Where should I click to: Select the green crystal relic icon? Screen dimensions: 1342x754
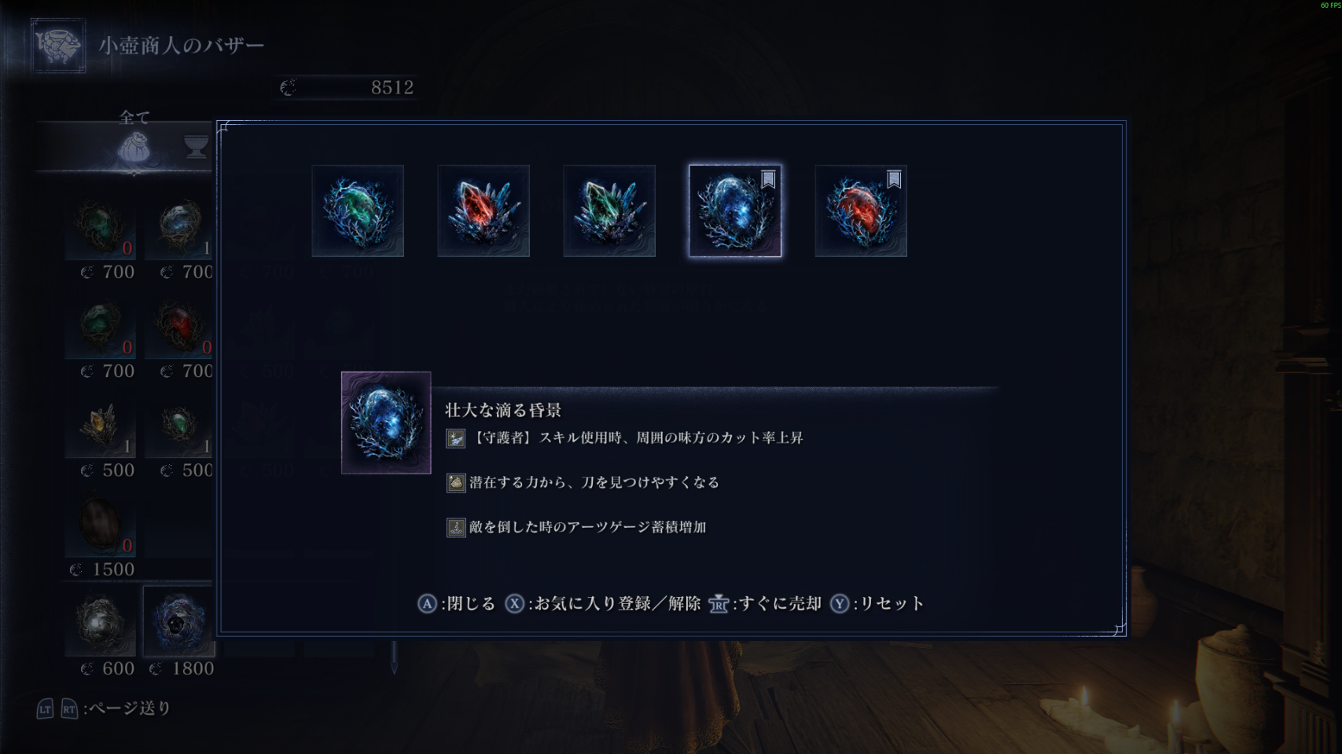(609, 210)
